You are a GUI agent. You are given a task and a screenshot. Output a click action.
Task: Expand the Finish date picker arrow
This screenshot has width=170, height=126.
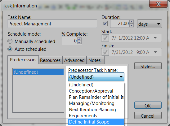click(x=155, y=52)
